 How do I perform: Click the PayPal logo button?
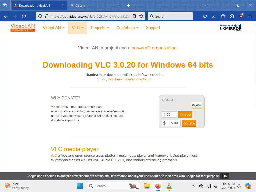pos(197,105)
